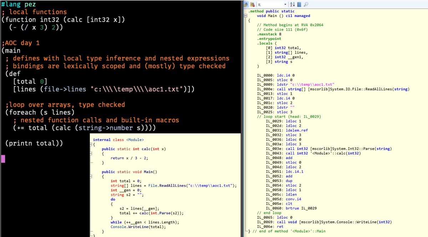Click the 'while (++__gen < lines.Length);' line

(145, 222)
